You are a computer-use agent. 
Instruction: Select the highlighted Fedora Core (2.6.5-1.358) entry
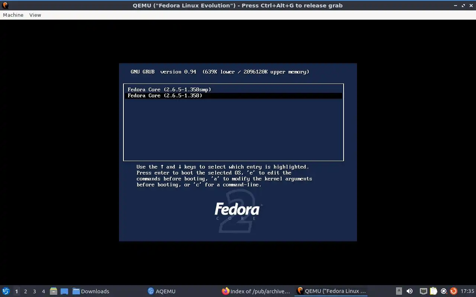tap(234, 95)
